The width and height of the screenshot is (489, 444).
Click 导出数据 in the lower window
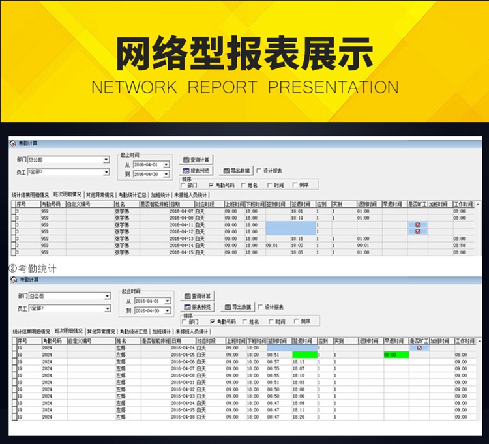[236, 307]
